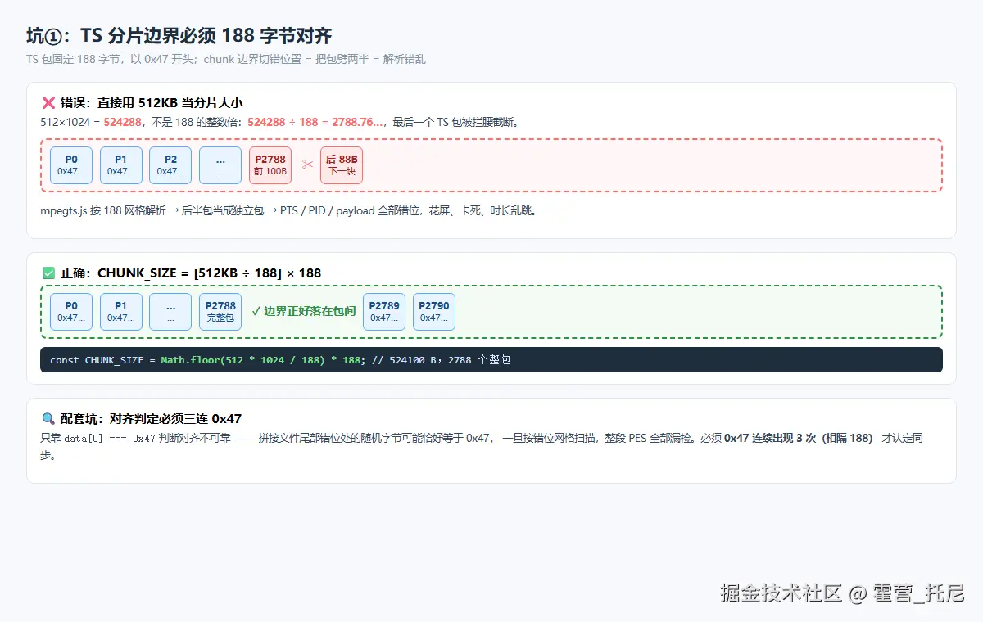The height and width of the screenshot is (622, 983).
Task: Select packet P1 in the green correct row
Action: [121, 312]
